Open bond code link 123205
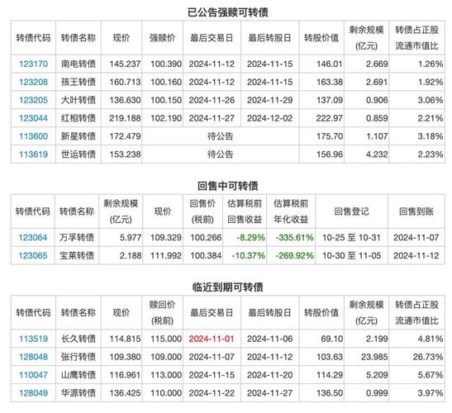The height and width of the screenshot is (413, 452). tap(33, 100)
